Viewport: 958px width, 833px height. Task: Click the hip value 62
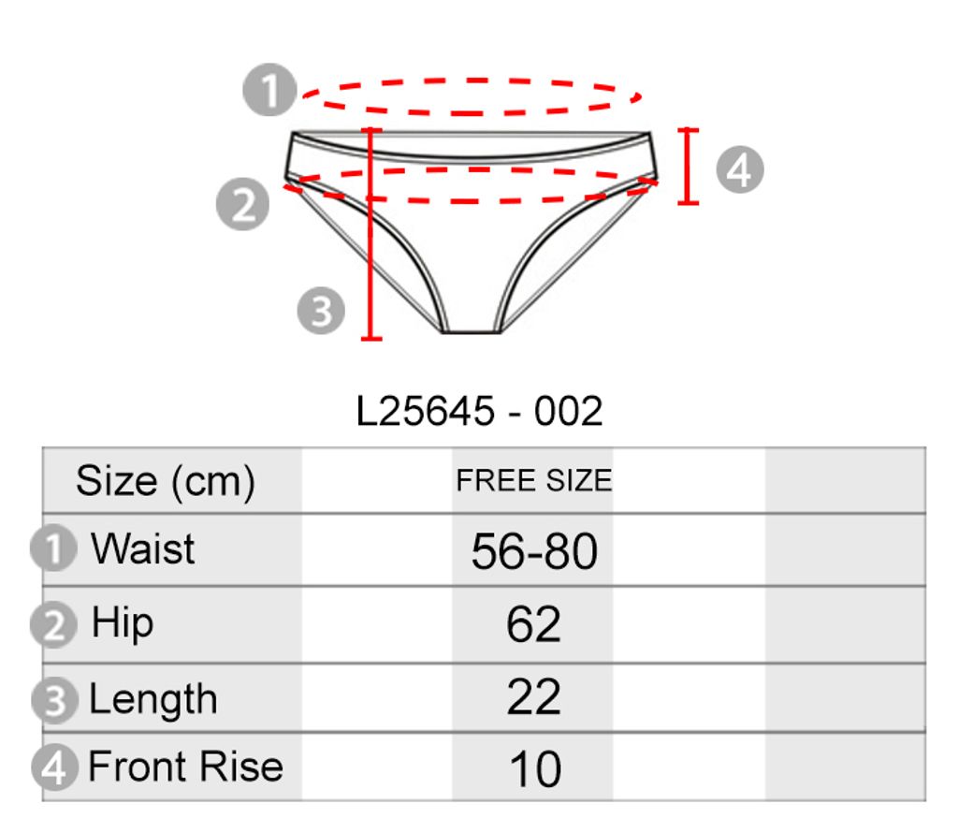(x=533, y=625)
